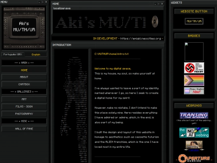217x163 pixels.
Task: Click the spinning disc icon in localizer window
Action: [x=155, y=21]
